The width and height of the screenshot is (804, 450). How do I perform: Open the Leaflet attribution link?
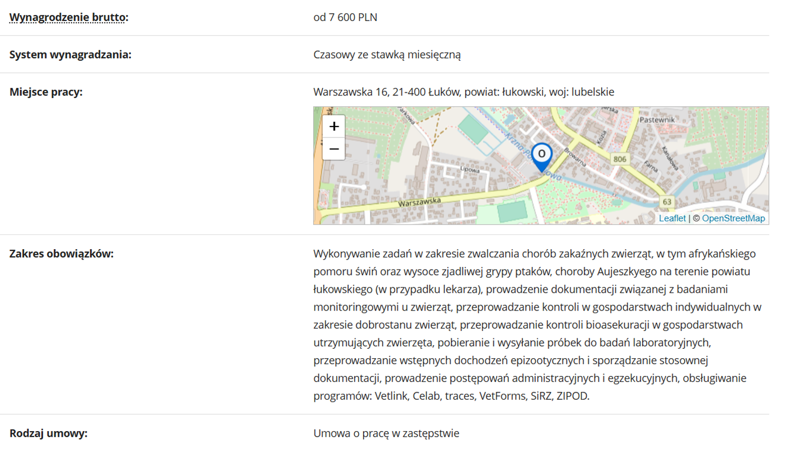672,218
